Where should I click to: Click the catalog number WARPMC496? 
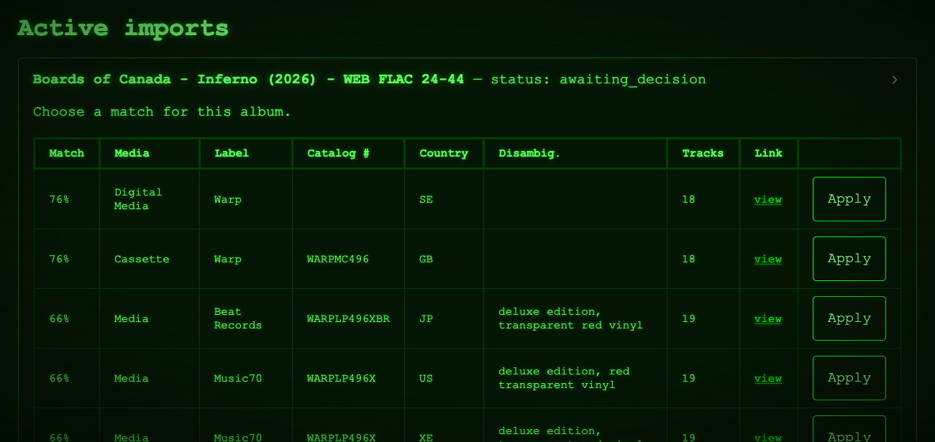click(x=338, y=259)
